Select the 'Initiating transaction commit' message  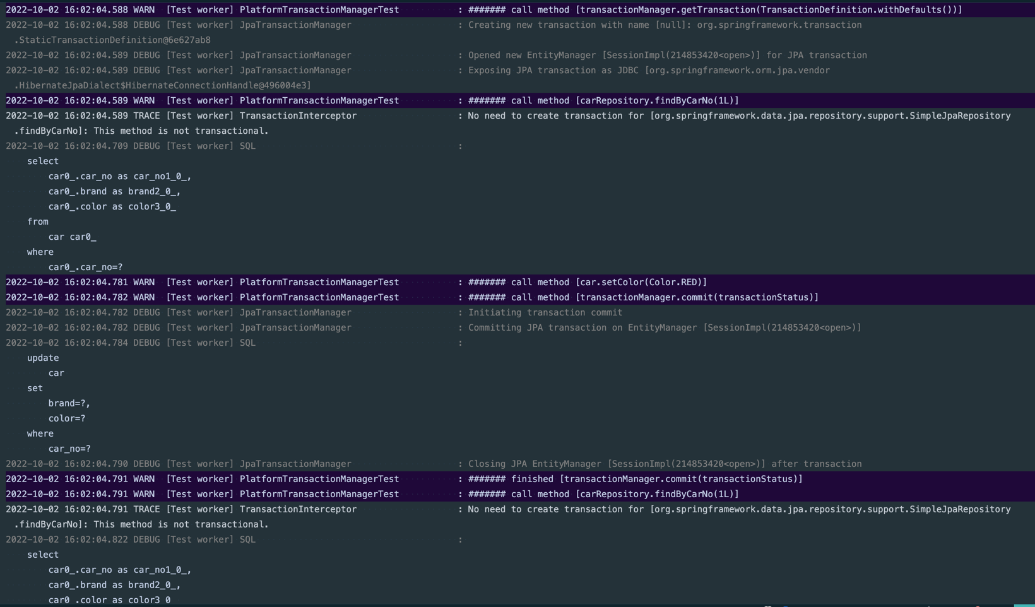tap(545, 313)
